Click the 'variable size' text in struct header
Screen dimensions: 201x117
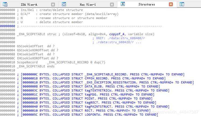pos(140,34)
